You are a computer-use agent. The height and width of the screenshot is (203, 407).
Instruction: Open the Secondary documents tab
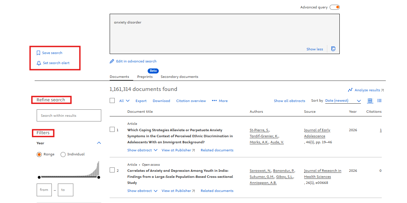pyautogui.click(x=179, y=77)
